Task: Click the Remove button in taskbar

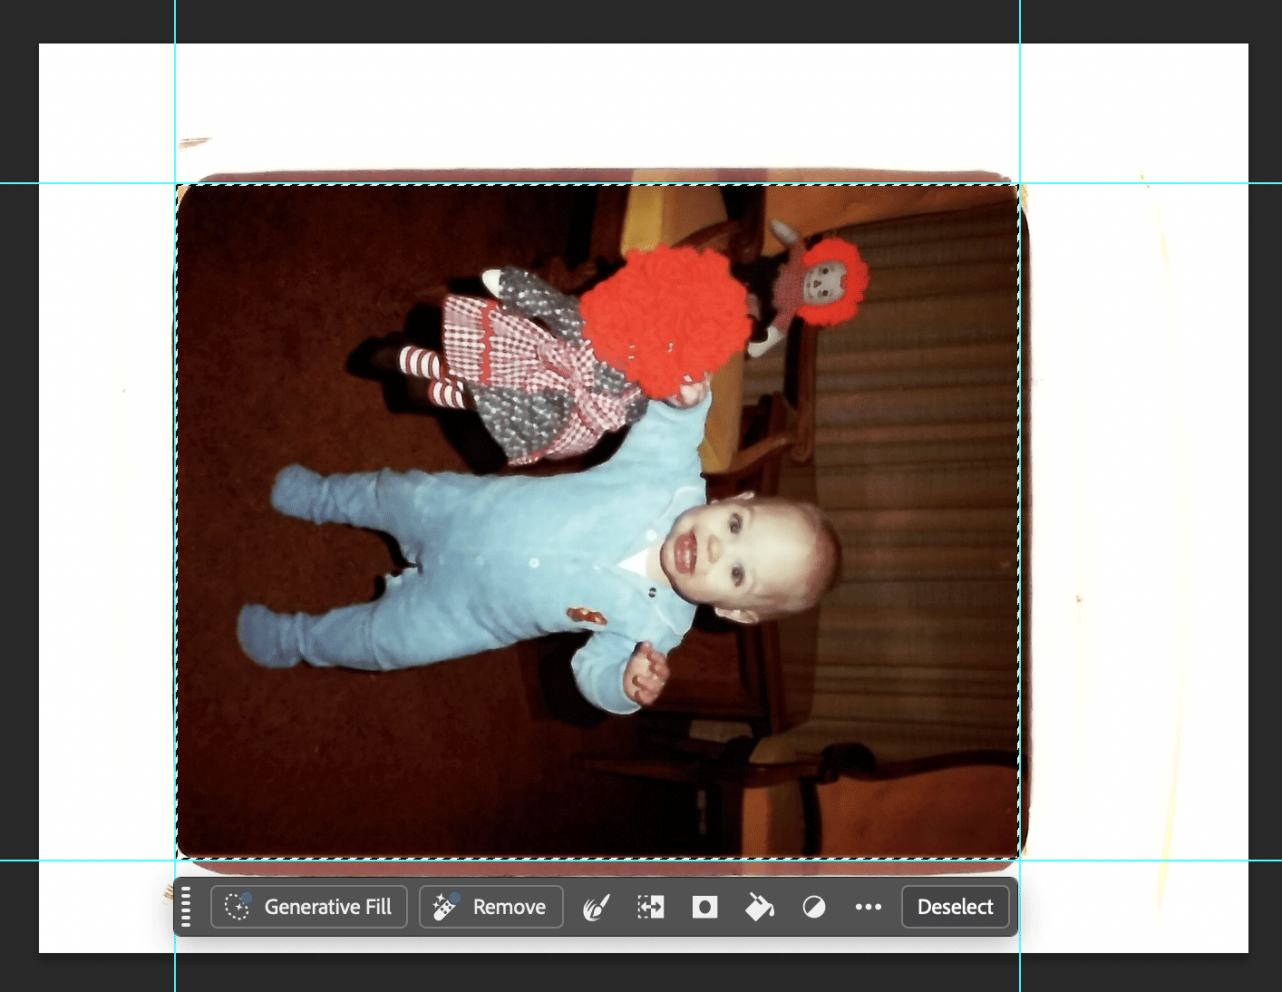Action: click(490, 907)
